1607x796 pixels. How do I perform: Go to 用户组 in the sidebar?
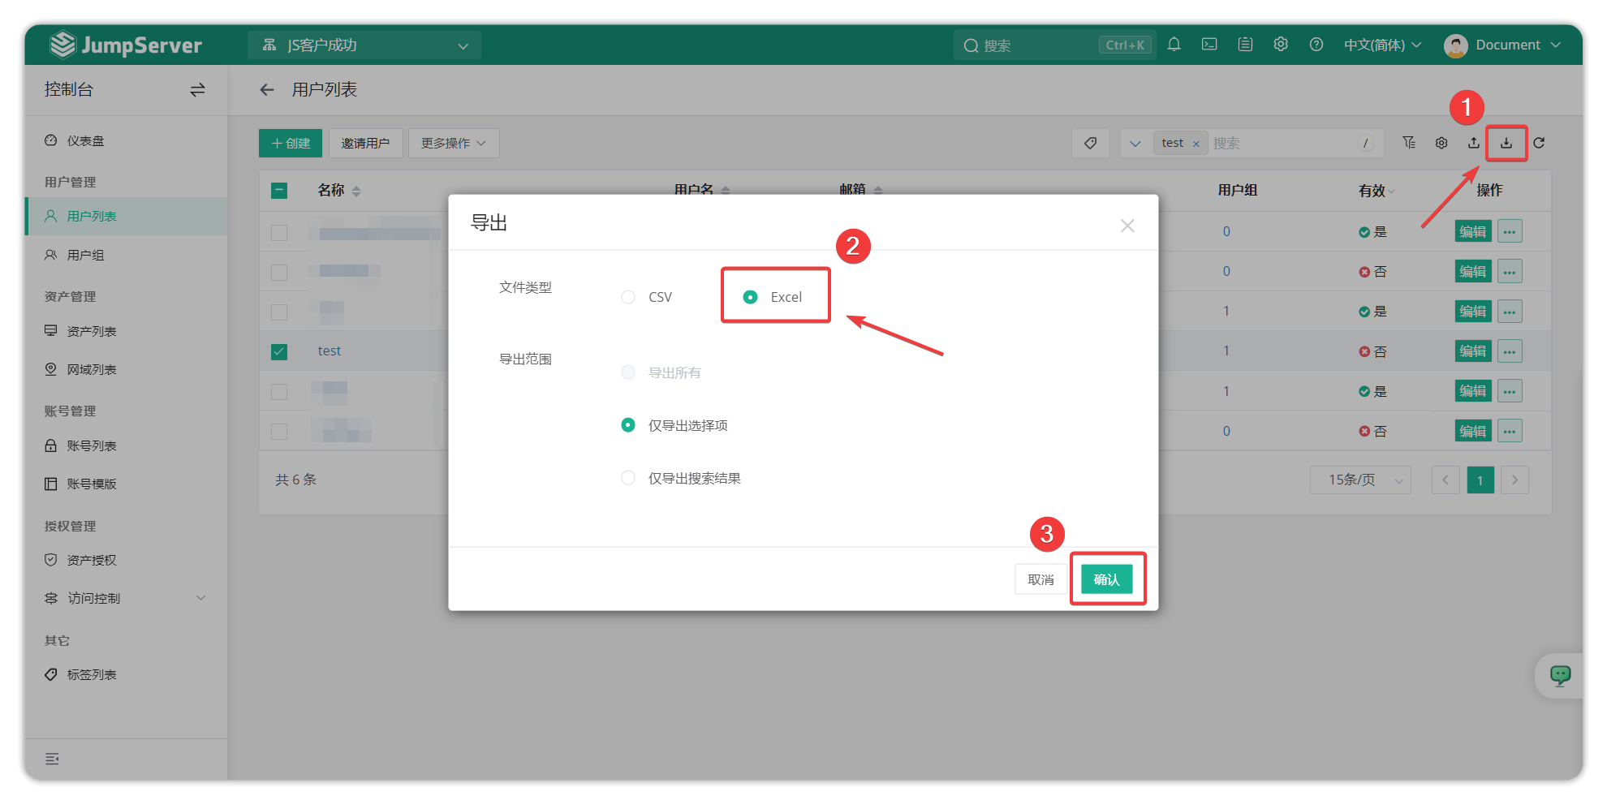[85, 255]
